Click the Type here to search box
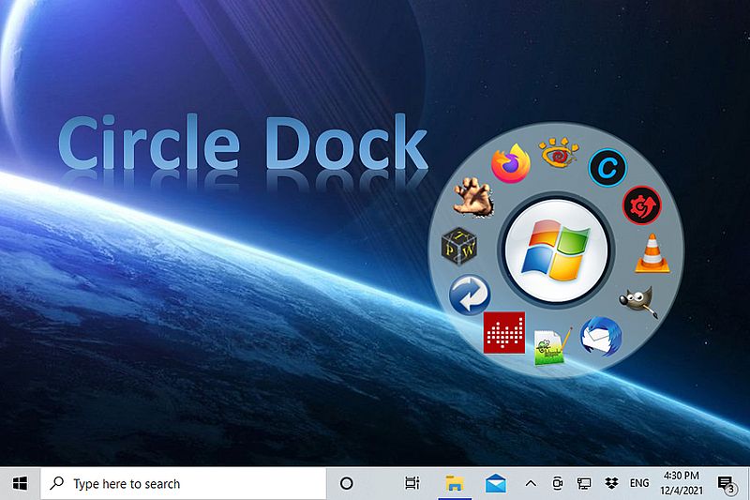 coord(183,484)
